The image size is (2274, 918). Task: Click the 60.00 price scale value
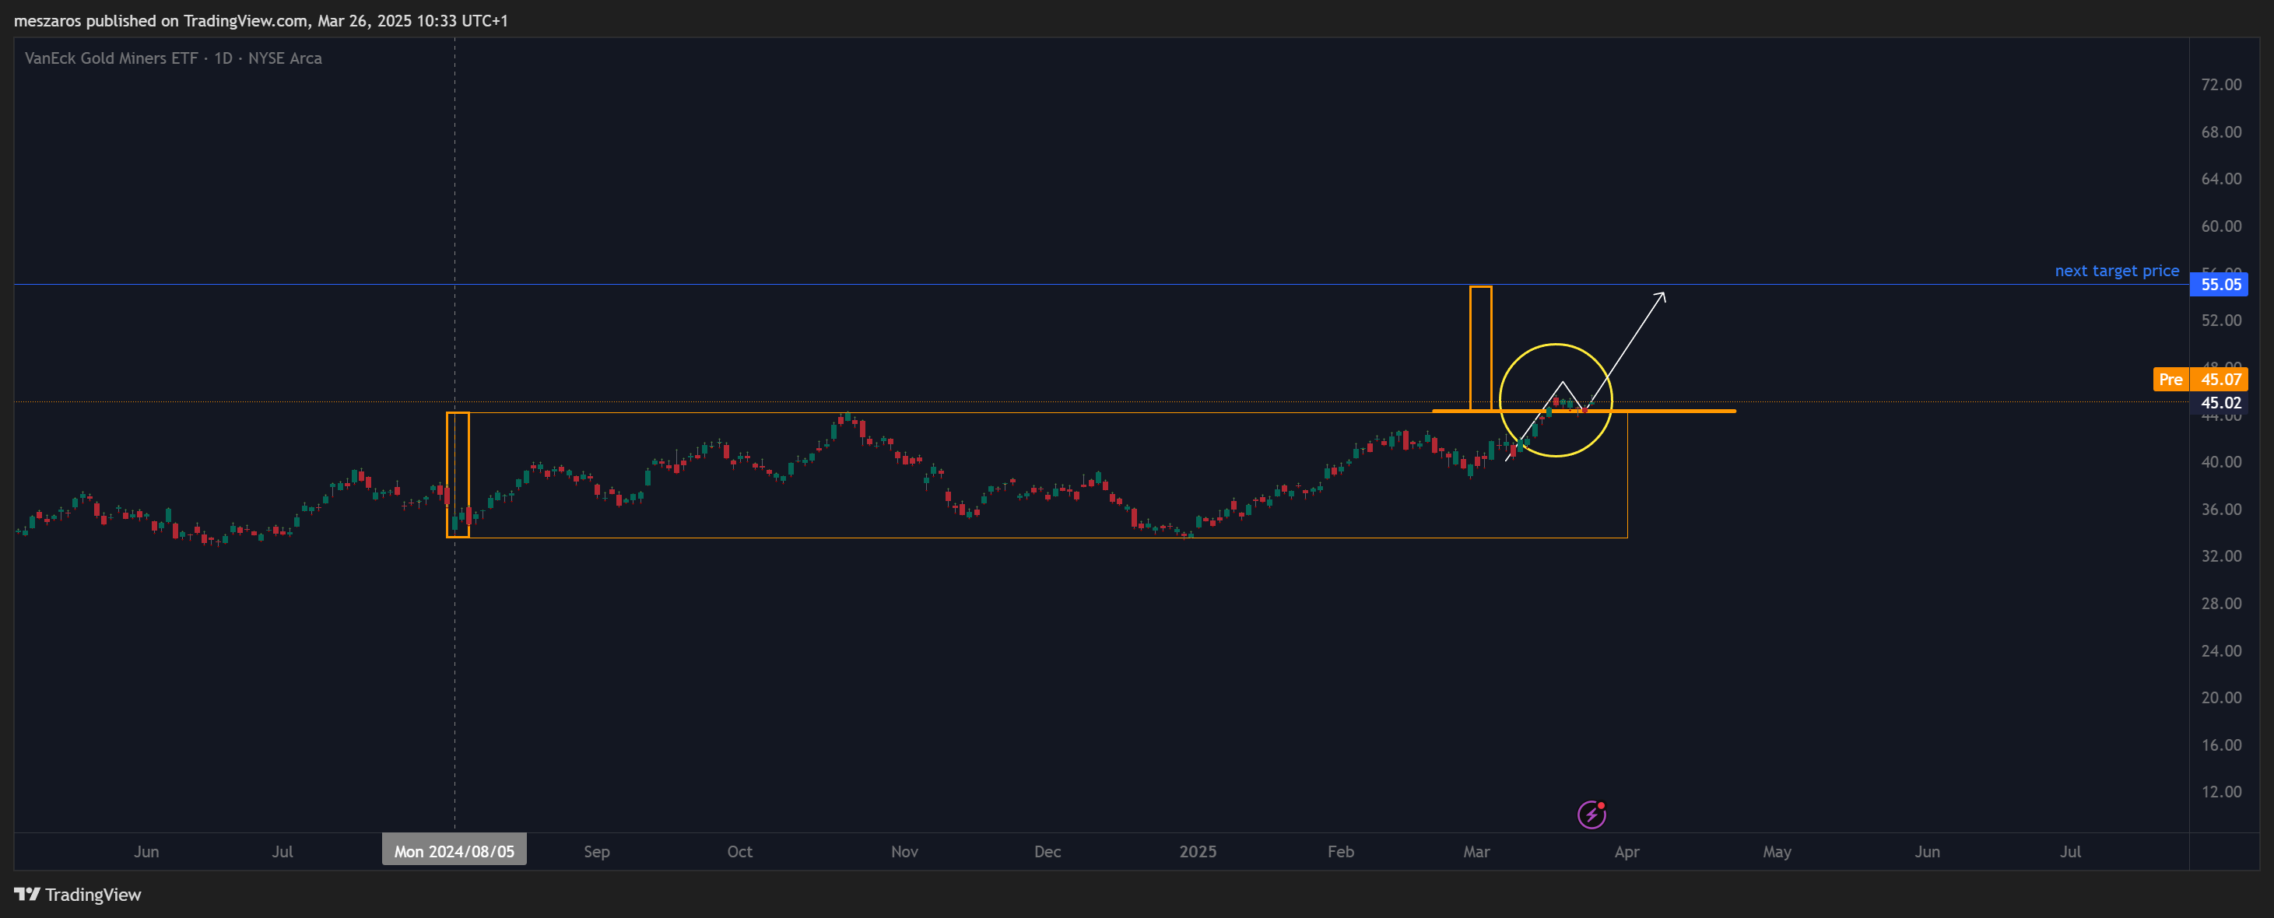click(x=2220, y=226)
